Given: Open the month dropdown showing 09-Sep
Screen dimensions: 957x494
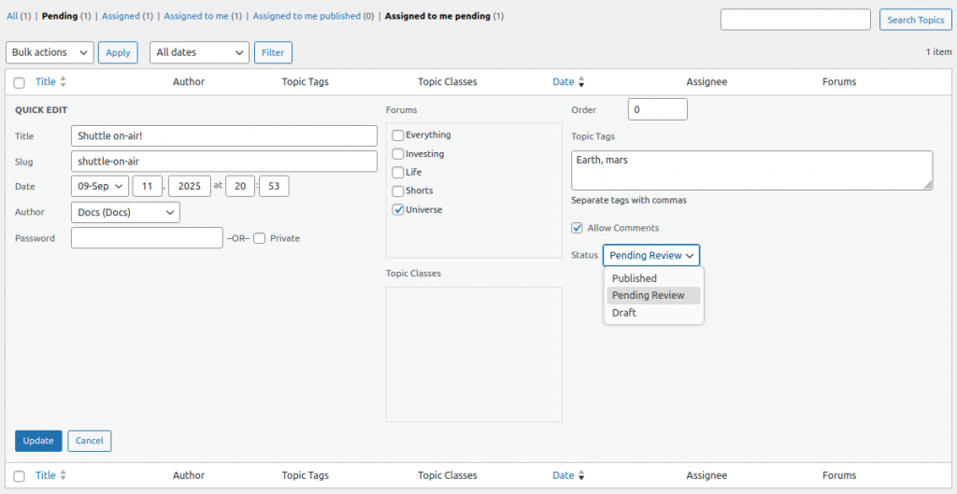Looking at the screenshot, I should click(x=100, y=186).
